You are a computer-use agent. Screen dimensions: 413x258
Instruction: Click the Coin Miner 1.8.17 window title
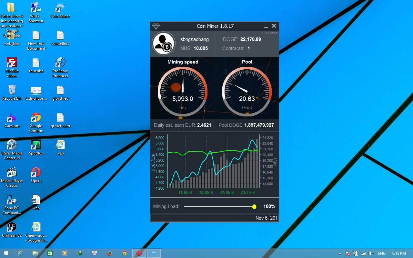point(215,26)
